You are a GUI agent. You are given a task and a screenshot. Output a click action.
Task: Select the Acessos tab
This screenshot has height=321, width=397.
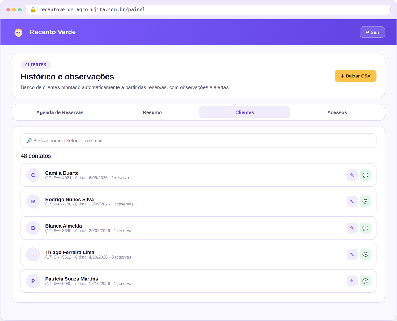click(x=337, y=112)
